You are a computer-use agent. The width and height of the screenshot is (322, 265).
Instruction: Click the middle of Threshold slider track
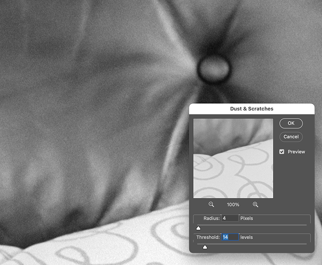pos(252,244)
